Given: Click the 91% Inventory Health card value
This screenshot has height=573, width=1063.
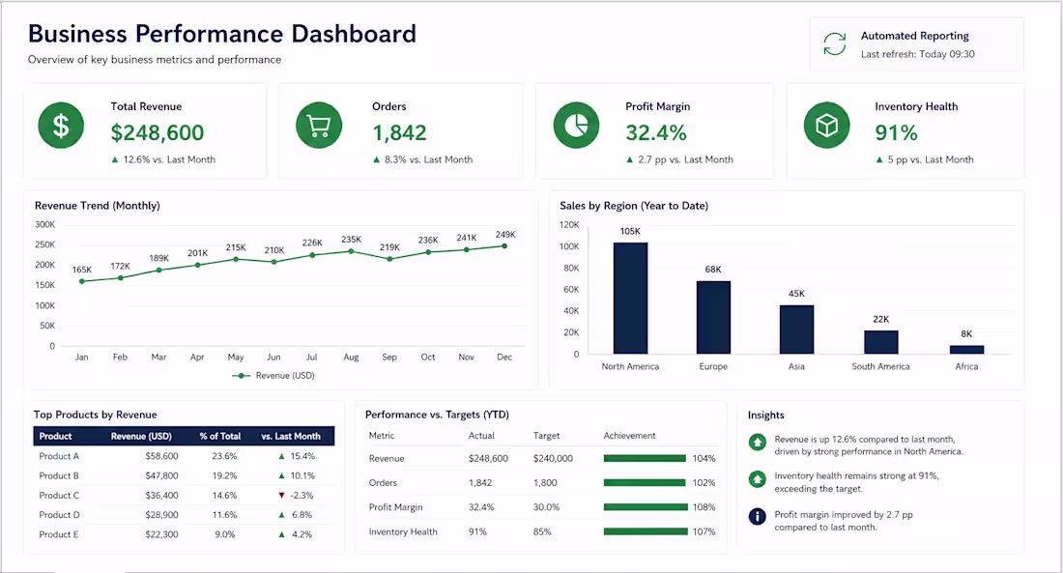Looking at the screenshot, I should [x=896, y=133].
